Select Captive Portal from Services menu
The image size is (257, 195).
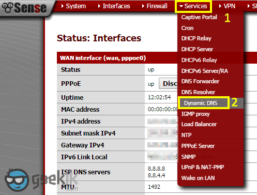199,17
